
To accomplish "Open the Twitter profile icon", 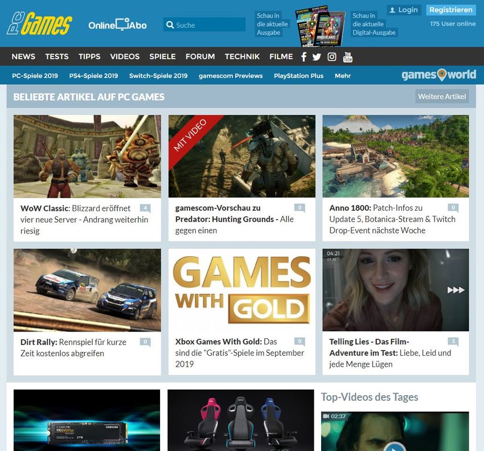I will click(x=317, y=57).
